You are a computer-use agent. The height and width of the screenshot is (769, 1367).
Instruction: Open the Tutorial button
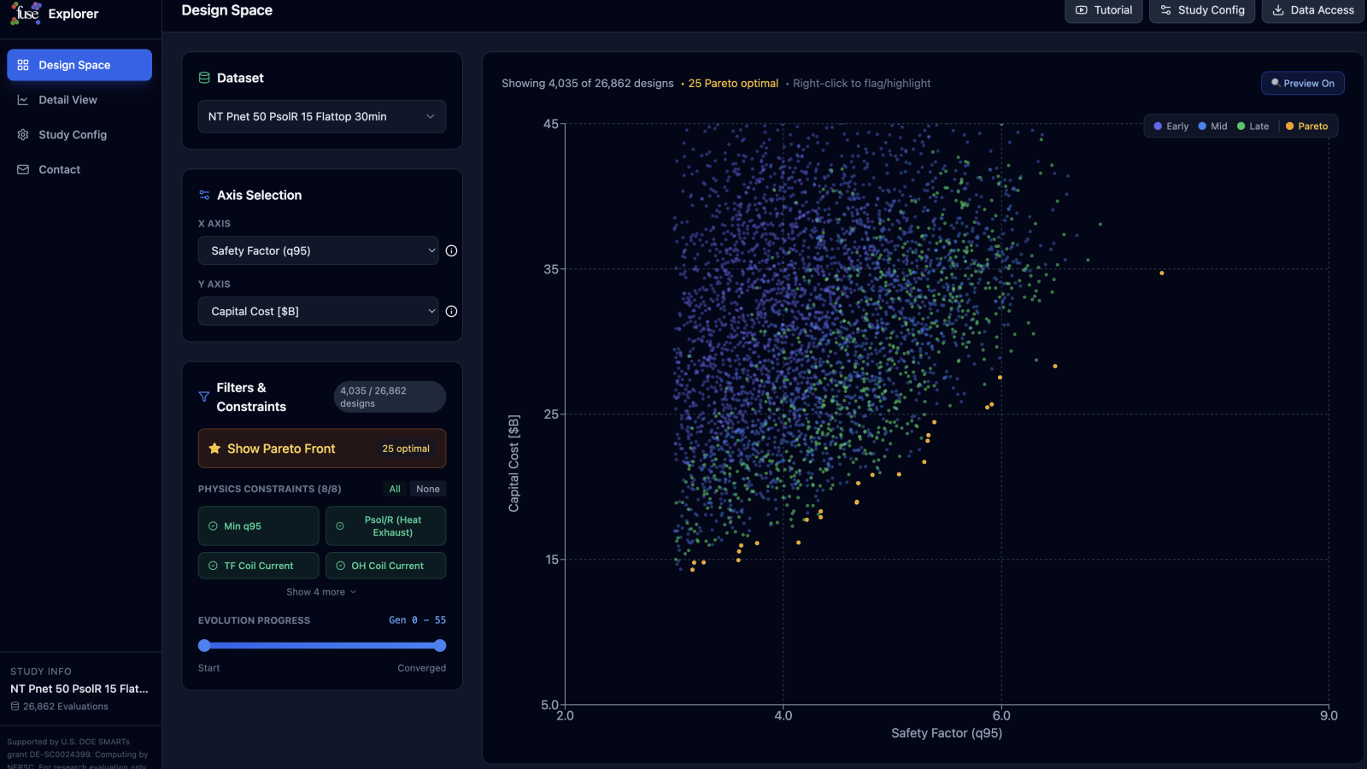(x=1103, y=10)
